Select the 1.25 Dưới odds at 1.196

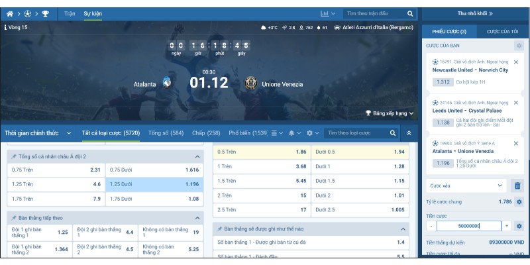(154, 184)
